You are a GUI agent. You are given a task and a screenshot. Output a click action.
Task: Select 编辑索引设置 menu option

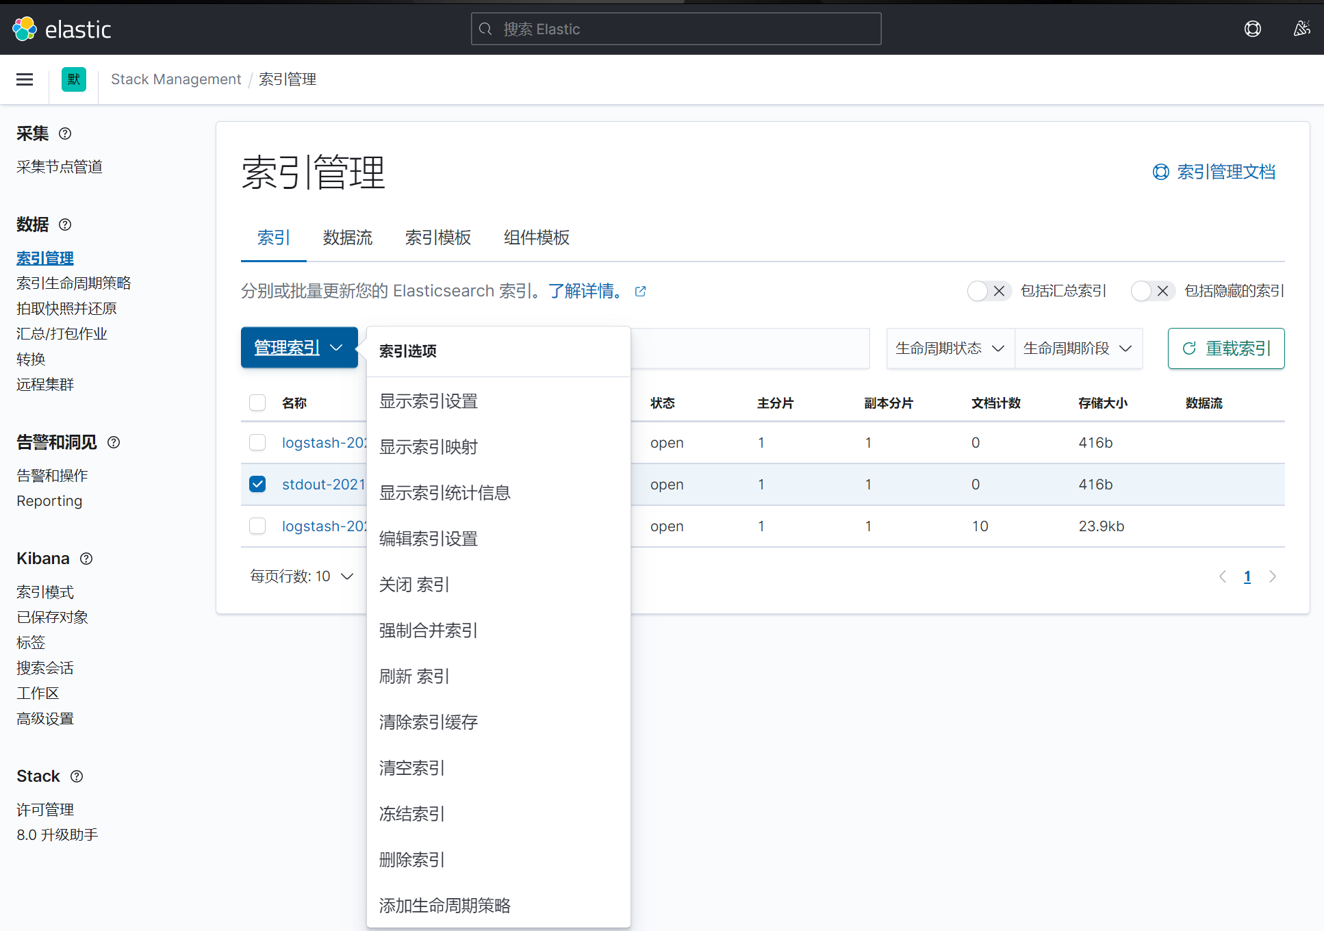point(498,539)
